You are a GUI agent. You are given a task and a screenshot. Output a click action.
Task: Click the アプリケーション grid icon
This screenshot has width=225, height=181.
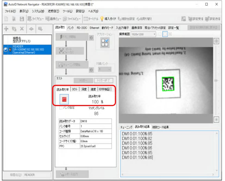coord(105,43)
